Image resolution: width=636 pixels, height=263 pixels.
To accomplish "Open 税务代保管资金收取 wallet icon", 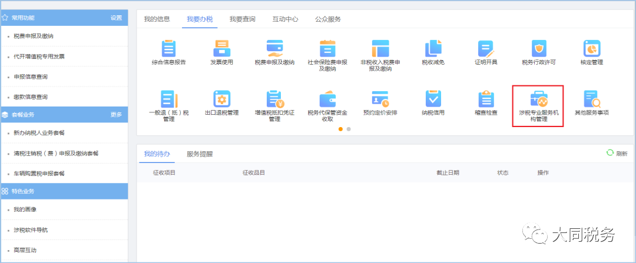I will pyautogui.click(x=327, y=99).
